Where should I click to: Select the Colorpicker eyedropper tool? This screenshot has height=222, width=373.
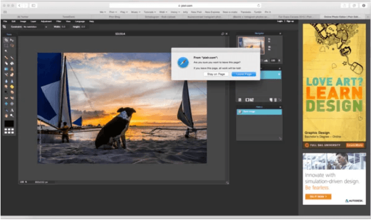(6, 110)
